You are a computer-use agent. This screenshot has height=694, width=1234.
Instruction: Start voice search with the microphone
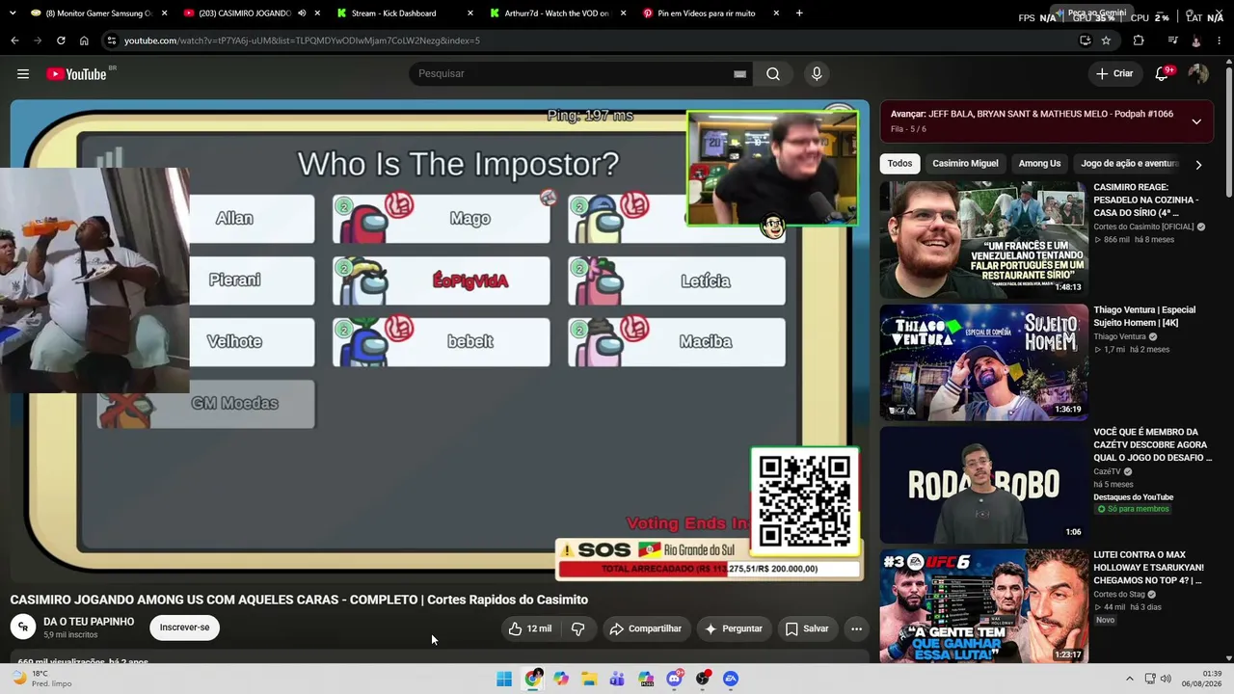coord(817,74)
